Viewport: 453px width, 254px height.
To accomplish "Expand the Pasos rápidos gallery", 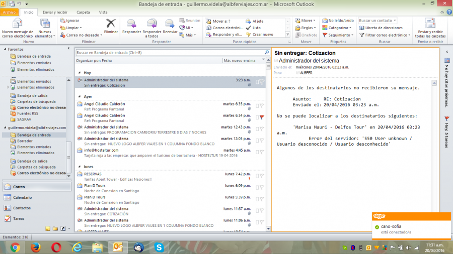I will click(x=287, y=35).
